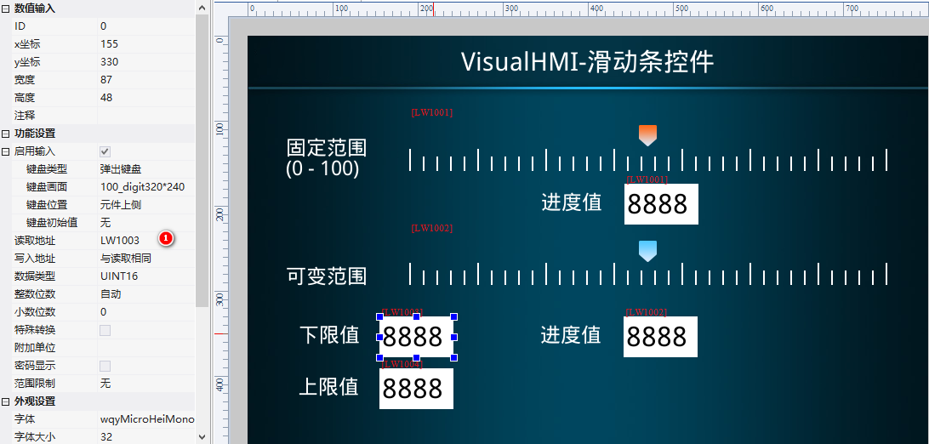This screenshot has height=444, width=929.
Task: Uncheck the 启用输入 checkbox
Action: [x=105, y=151]
